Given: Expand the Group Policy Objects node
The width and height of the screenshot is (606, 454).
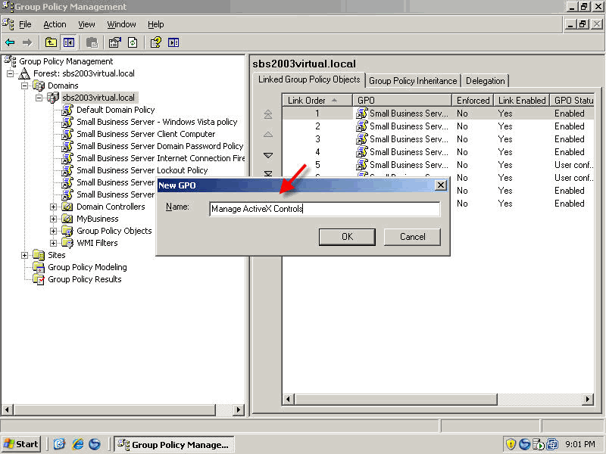Looking at the screenshot, I should pyautogui.click(x=53, y=231).
